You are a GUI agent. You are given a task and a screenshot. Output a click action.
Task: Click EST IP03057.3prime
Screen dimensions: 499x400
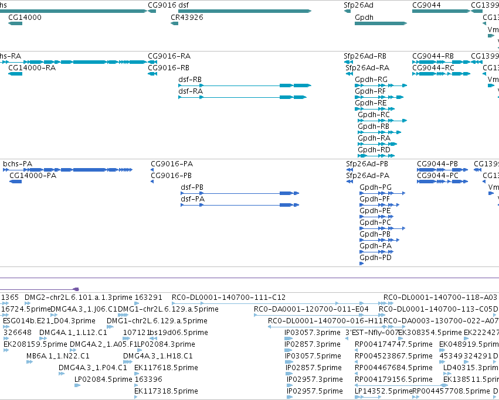click(x=313, y=333)
